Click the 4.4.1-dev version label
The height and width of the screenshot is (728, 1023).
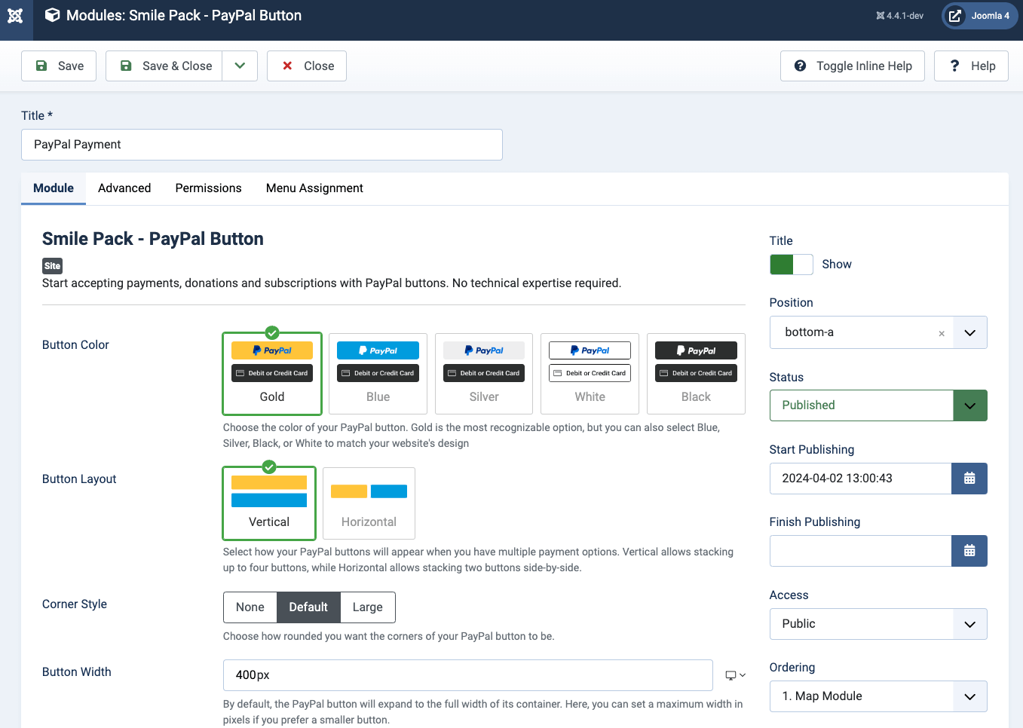(899, 16)
